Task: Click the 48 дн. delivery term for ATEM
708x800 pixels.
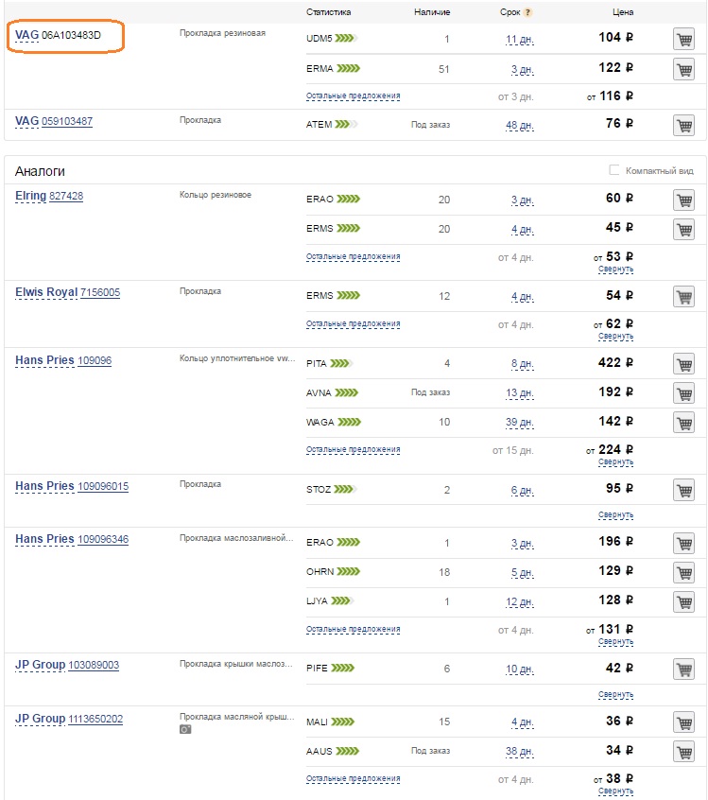Action: [x=520, y=125]
